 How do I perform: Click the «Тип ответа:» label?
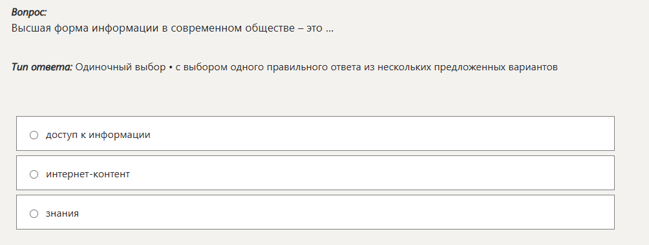pos(42,67)
